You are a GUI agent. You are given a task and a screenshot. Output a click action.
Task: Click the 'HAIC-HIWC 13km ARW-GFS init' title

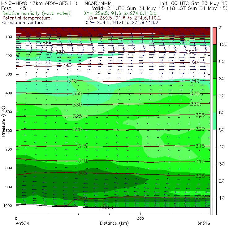(x=39, y=3)
